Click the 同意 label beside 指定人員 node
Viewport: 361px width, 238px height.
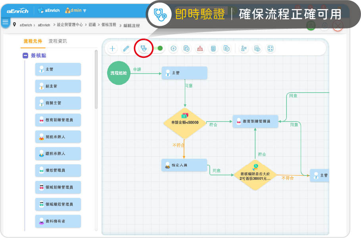(x=217, y=171)
